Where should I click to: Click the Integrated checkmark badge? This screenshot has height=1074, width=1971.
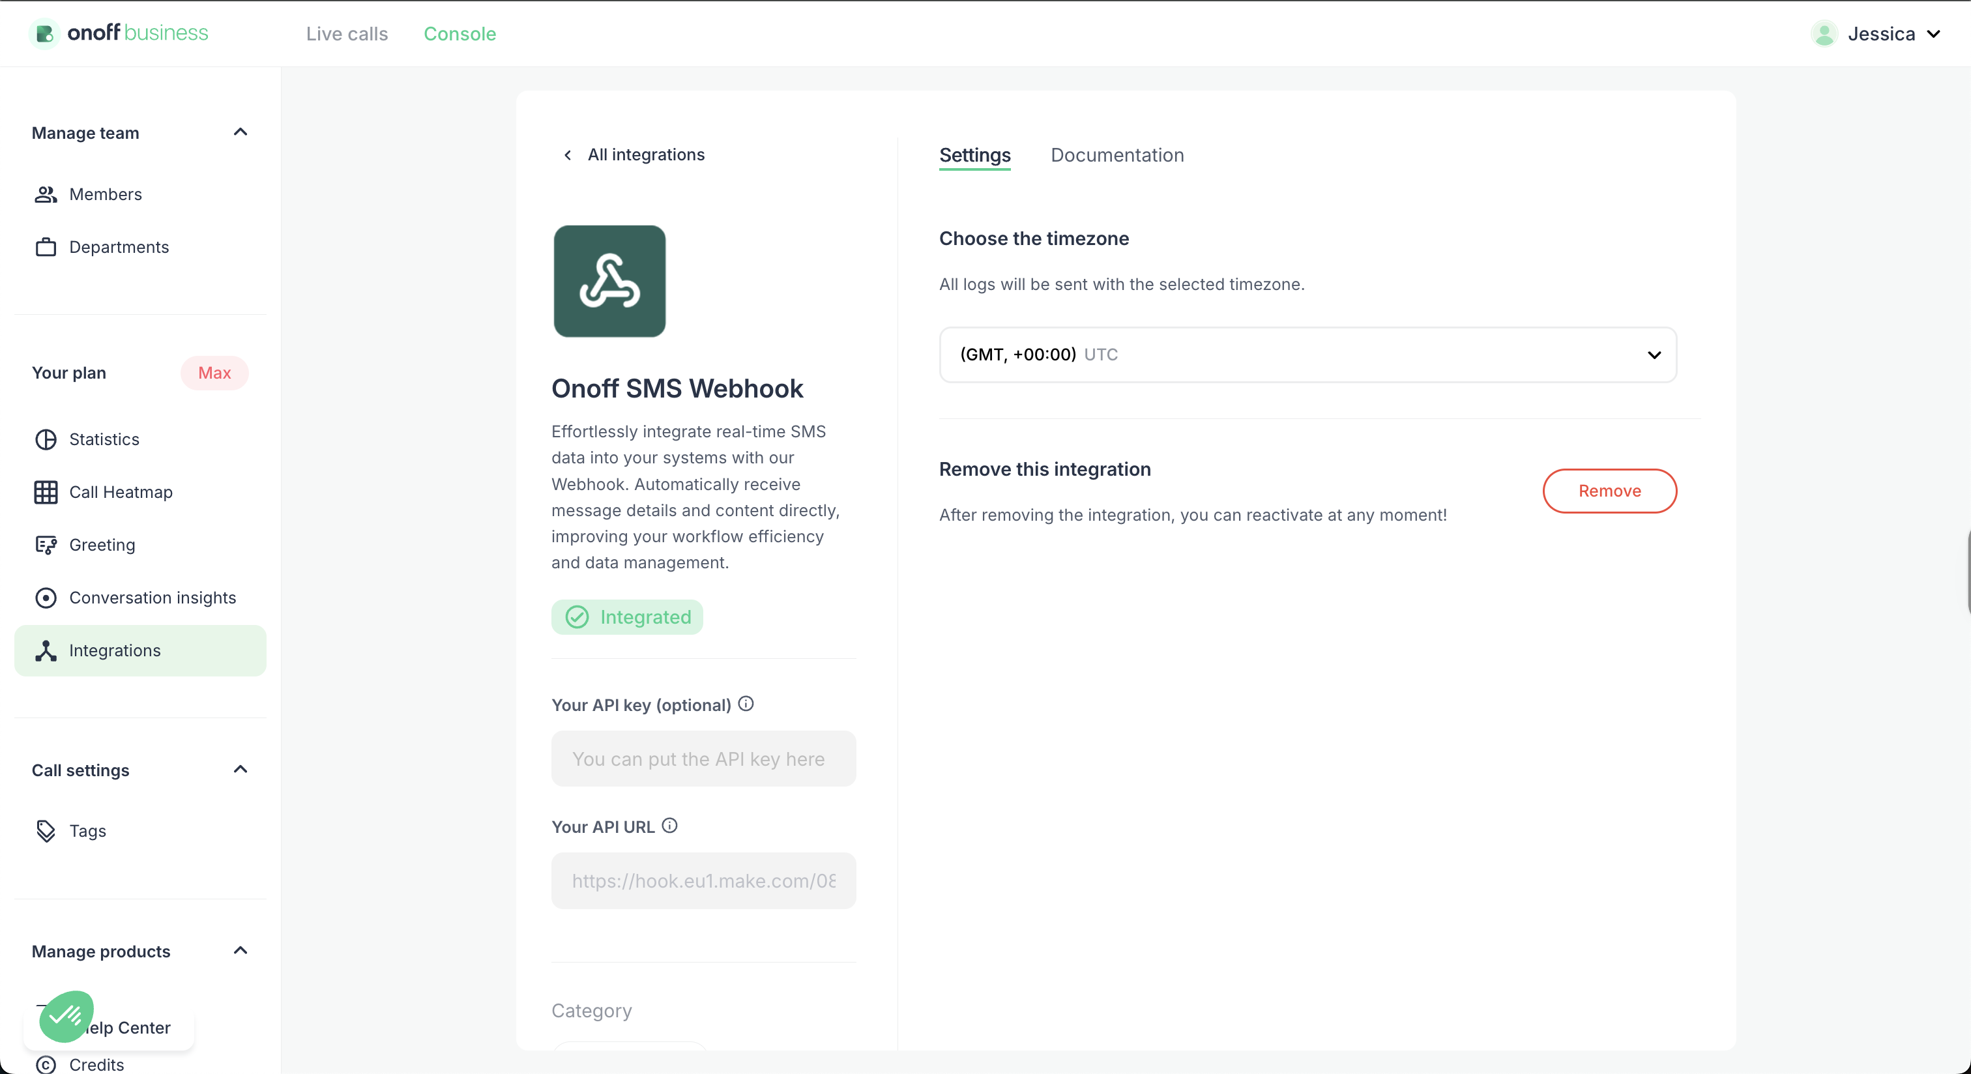pos(628,617)
